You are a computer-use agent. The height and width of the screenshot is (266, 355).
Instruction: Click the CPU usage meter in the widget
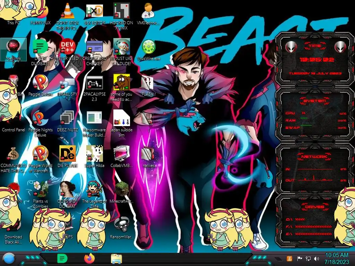316,113
